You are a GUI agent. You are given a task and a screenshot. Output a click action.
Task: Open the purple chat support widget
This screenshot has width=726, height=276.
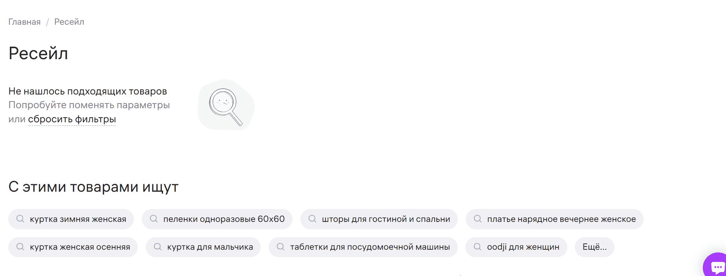(x=716, y=267)
